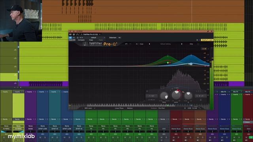Go to the previous host preset arrow

click(80, 37)
